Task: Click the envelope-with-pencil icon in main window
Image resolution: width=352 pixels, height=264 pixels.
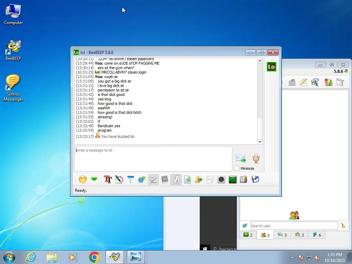Action: [303, 82]
